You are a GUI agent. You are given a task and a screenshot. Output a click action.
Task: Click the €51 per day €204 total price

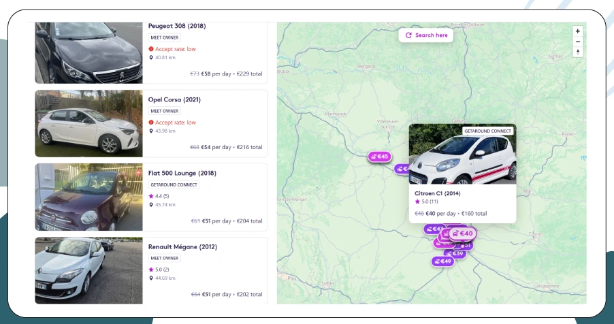[x=227, y=221]
